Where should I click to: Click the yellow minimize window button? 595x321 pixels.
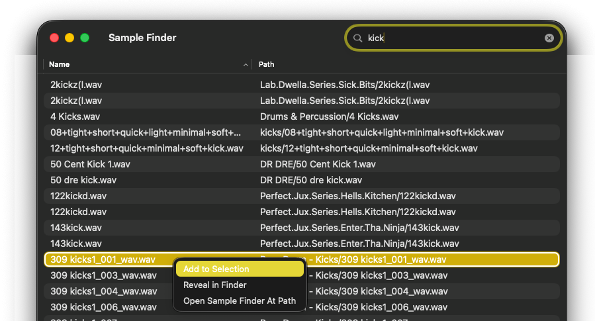tap(69, 38)
